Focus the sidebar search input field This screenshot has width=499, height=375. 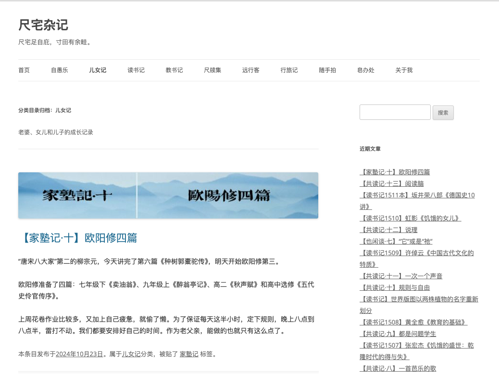395,112
